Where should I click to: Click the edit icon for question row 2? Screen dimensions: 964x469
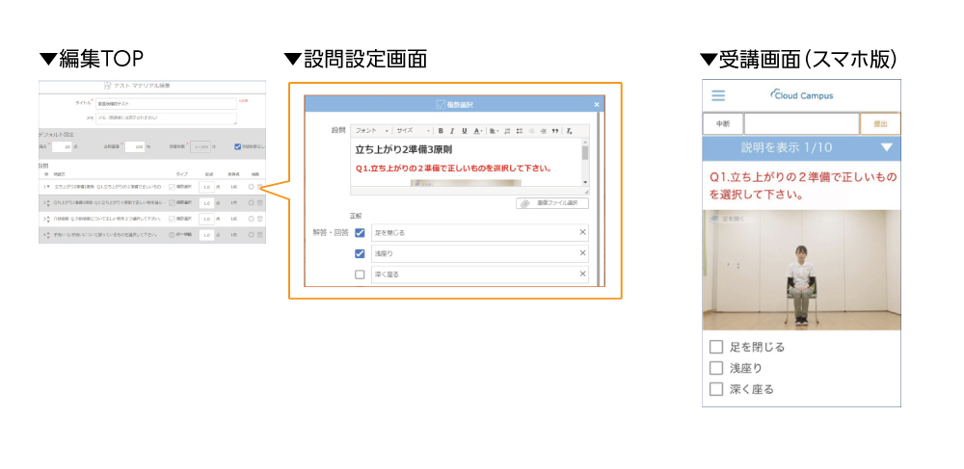click(x=251, y=202)
